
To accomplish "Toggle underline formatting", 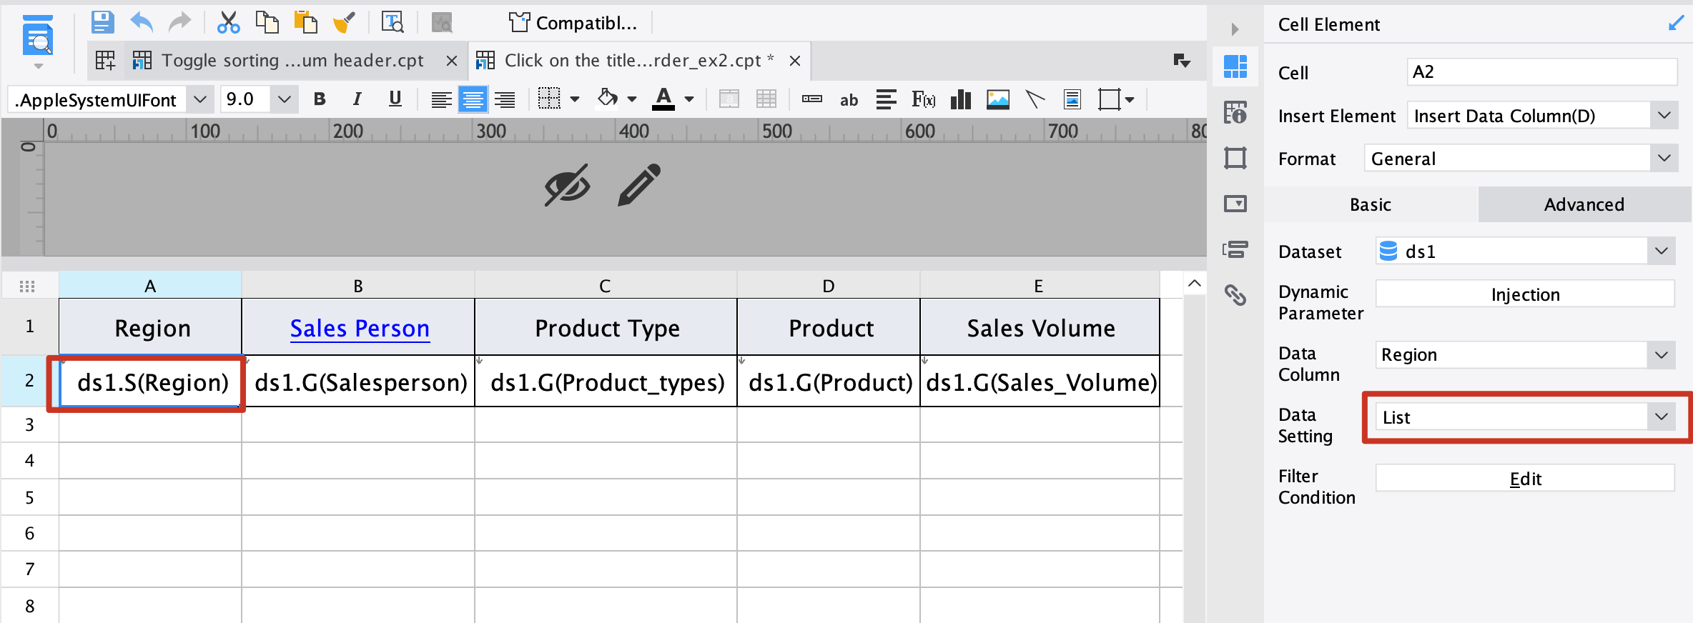I will [395, 99].
